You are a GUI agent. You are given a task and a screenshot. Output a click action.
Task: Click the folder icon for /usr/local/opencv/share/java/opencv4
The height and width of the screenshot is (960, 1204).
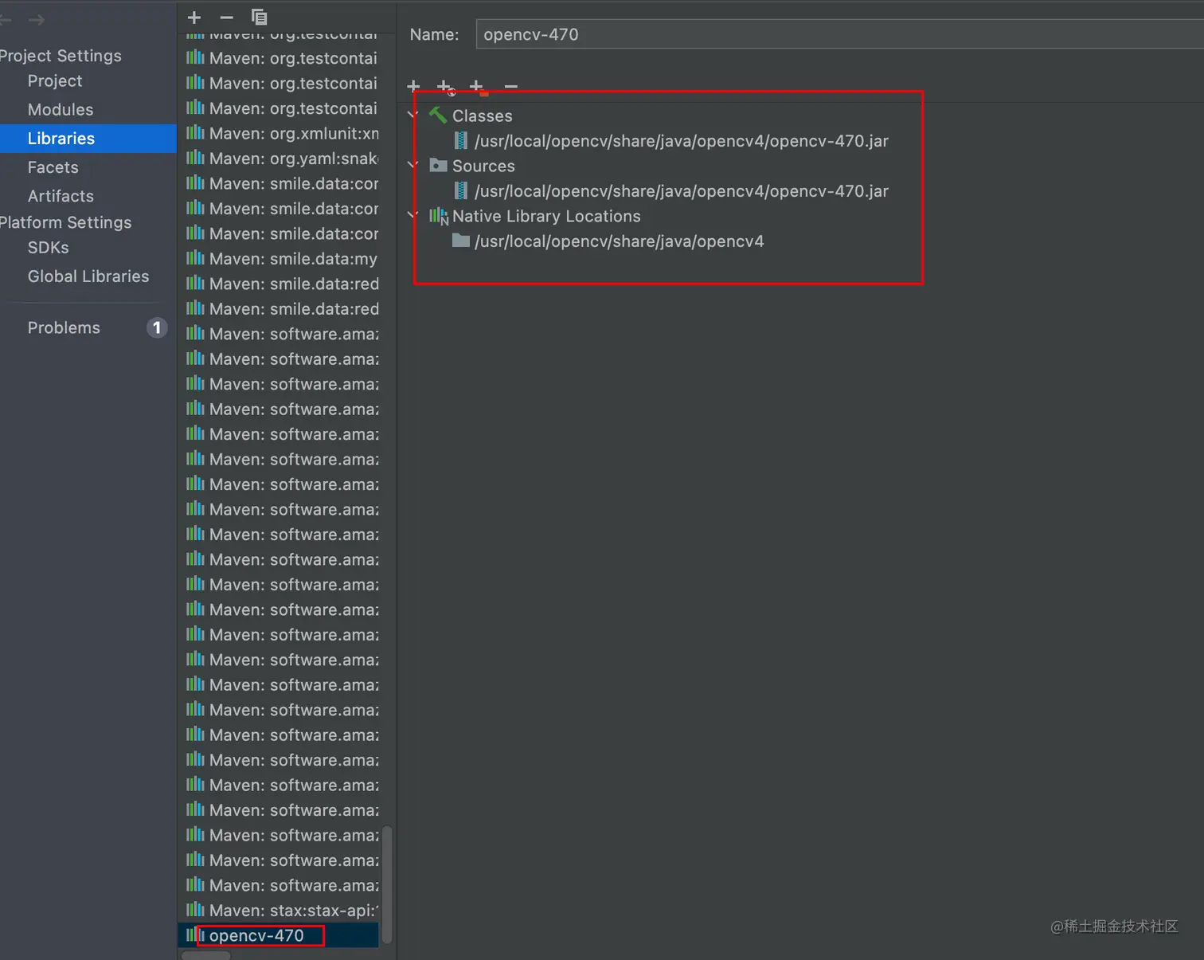point(461,240)
